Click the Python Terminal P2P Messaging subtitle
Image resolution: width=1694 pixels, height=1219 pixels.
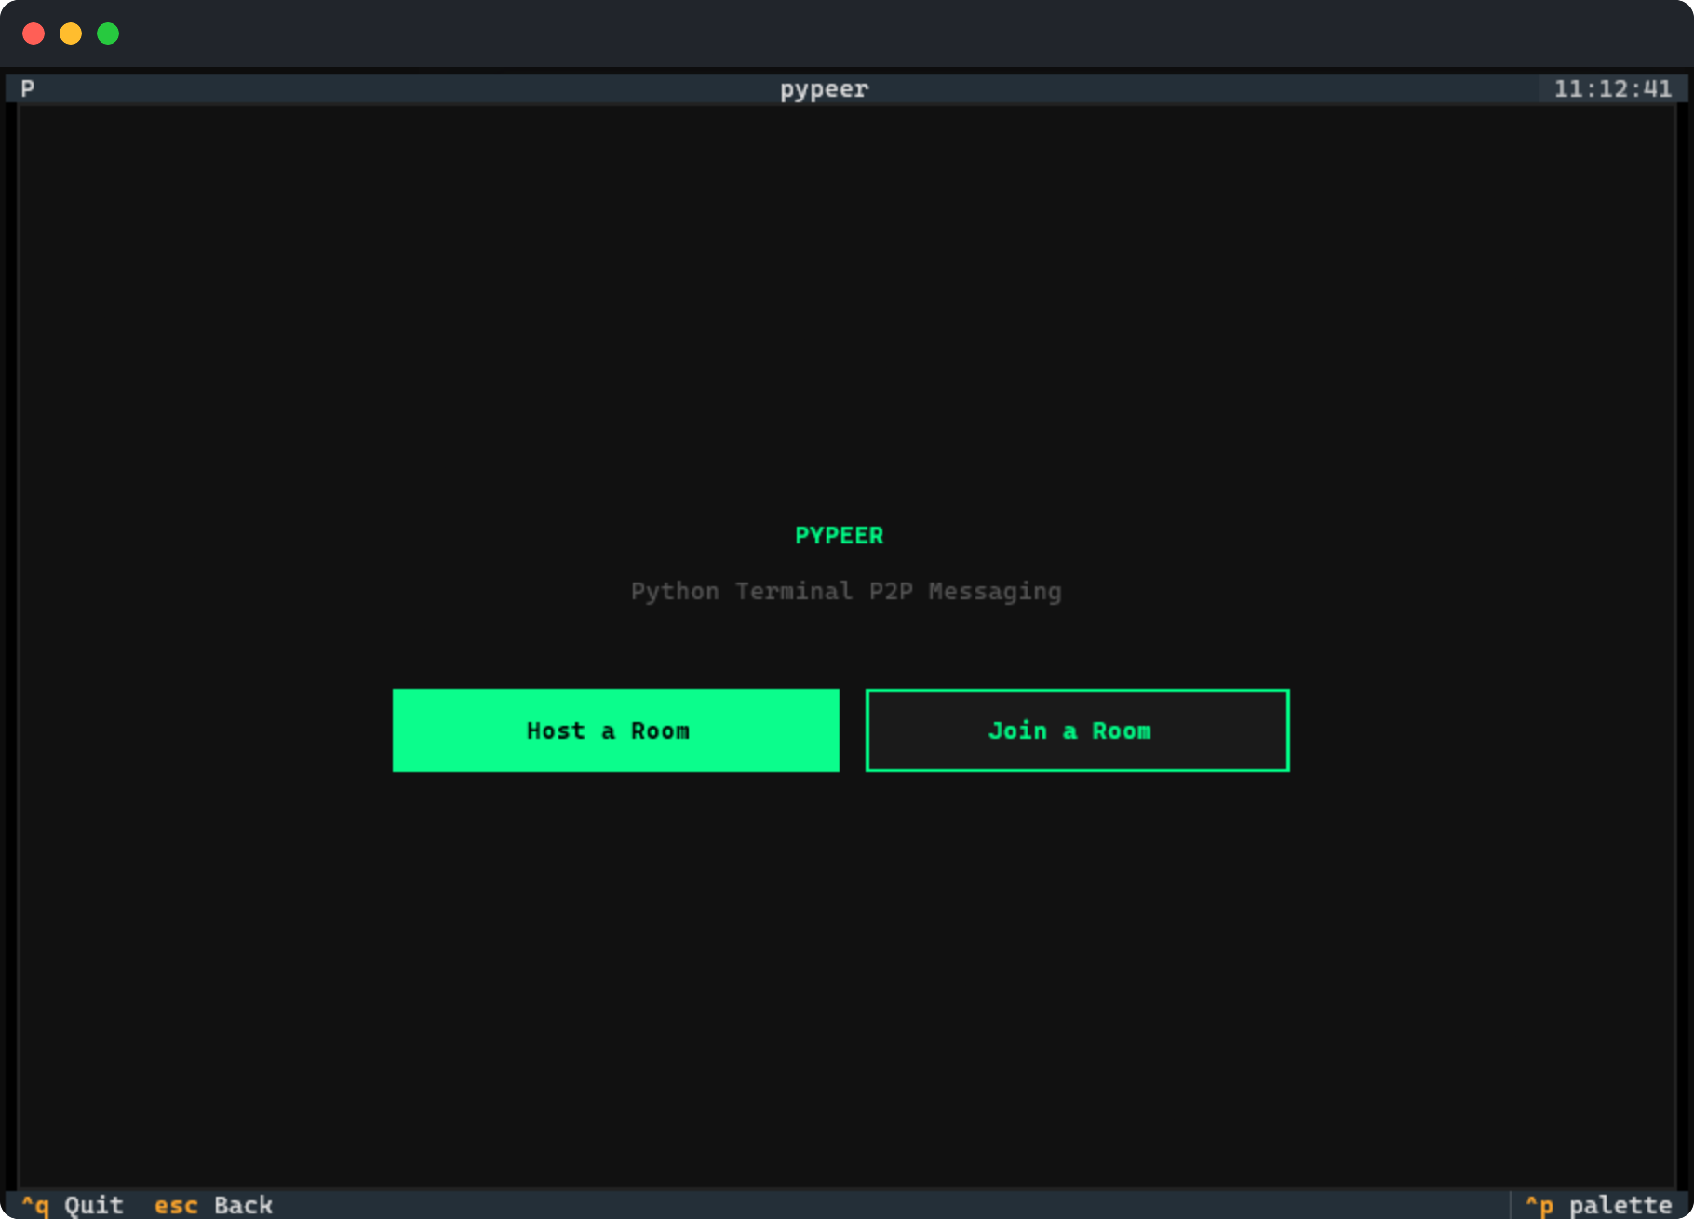pos(846,592)
